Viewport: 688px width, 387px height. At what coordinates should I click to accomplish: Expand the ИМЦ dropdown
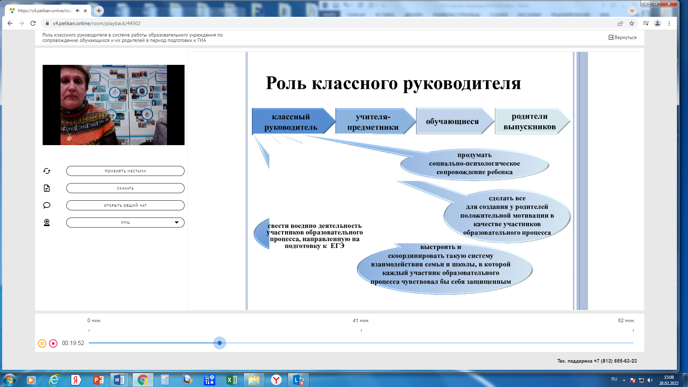pos(125,223)
